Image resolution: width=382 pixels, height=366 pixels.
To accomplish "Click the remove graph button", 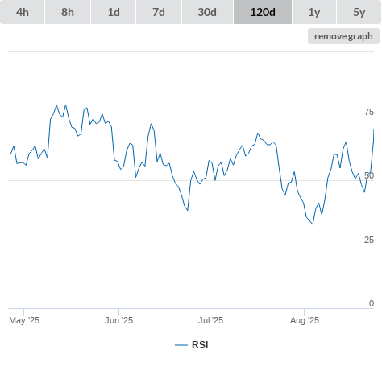I will coord(343,36).
